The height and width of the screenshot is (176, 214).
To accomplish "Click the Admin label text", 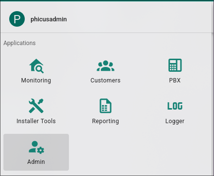I will pos(36,162).
